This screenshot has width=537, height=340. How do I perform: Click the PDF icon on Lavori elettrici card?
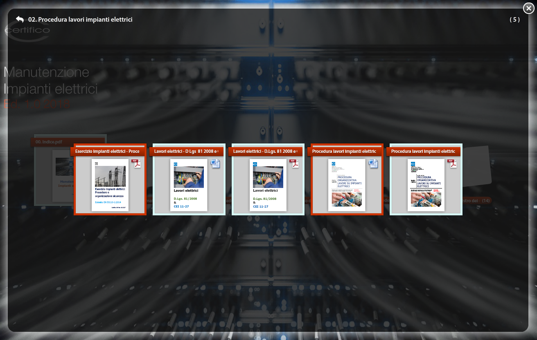coord(294,163)
